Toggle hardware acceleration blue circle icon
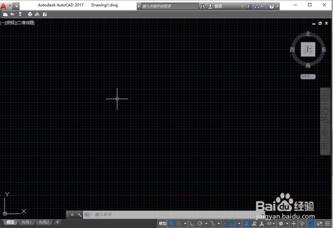 311,223
